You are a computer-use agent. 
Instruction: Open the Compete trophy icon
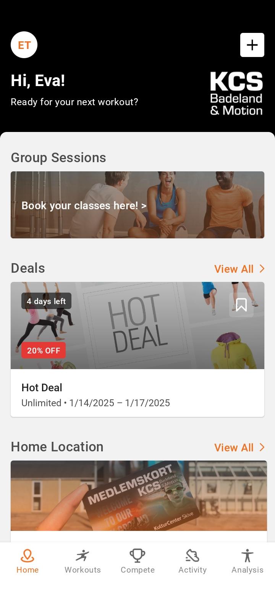point(137,555)
